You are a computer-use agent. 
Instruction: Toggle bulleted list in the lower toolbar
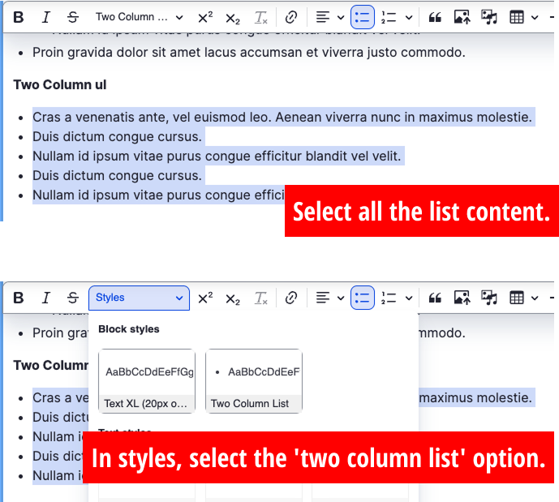click(363, 298)
